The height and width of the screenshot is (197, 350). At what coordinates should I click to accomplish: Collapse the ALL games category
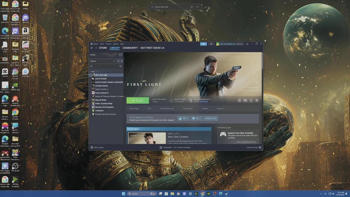point(90,72)
